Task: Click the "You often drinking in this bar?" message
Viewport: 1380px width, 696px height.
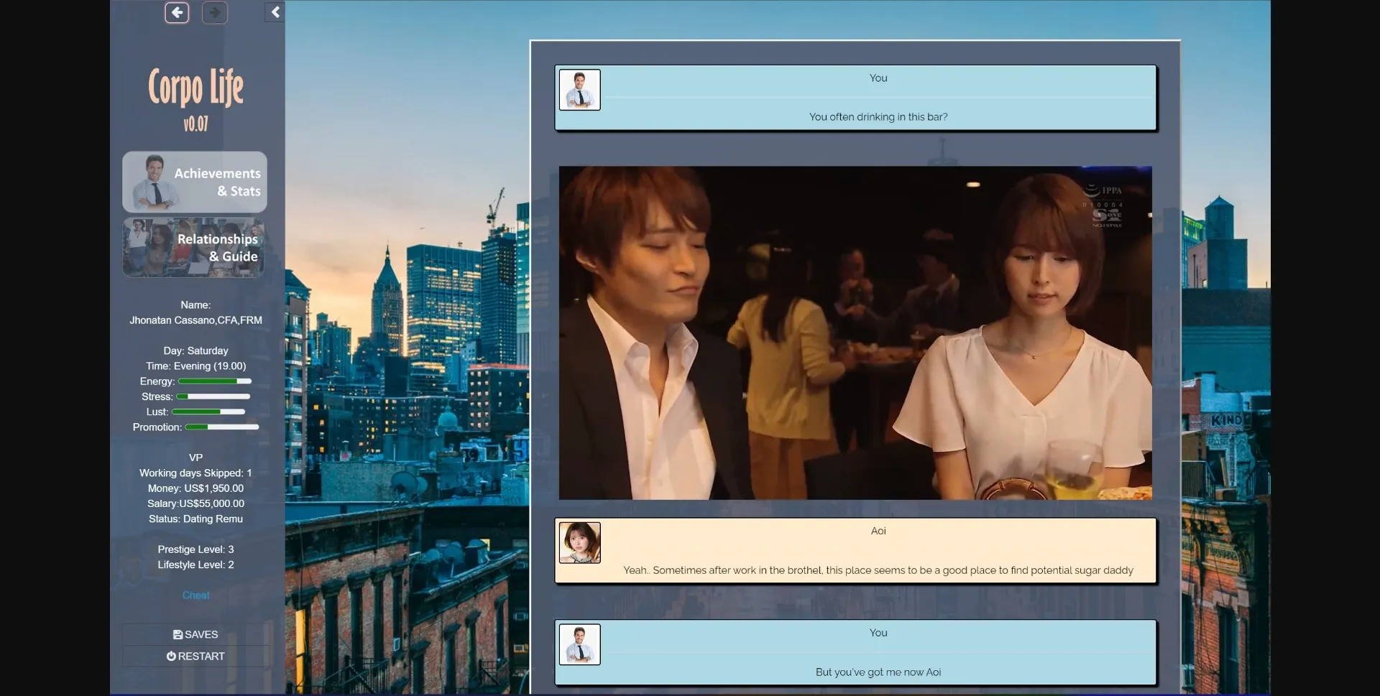Action: click(x=878, y=117)
